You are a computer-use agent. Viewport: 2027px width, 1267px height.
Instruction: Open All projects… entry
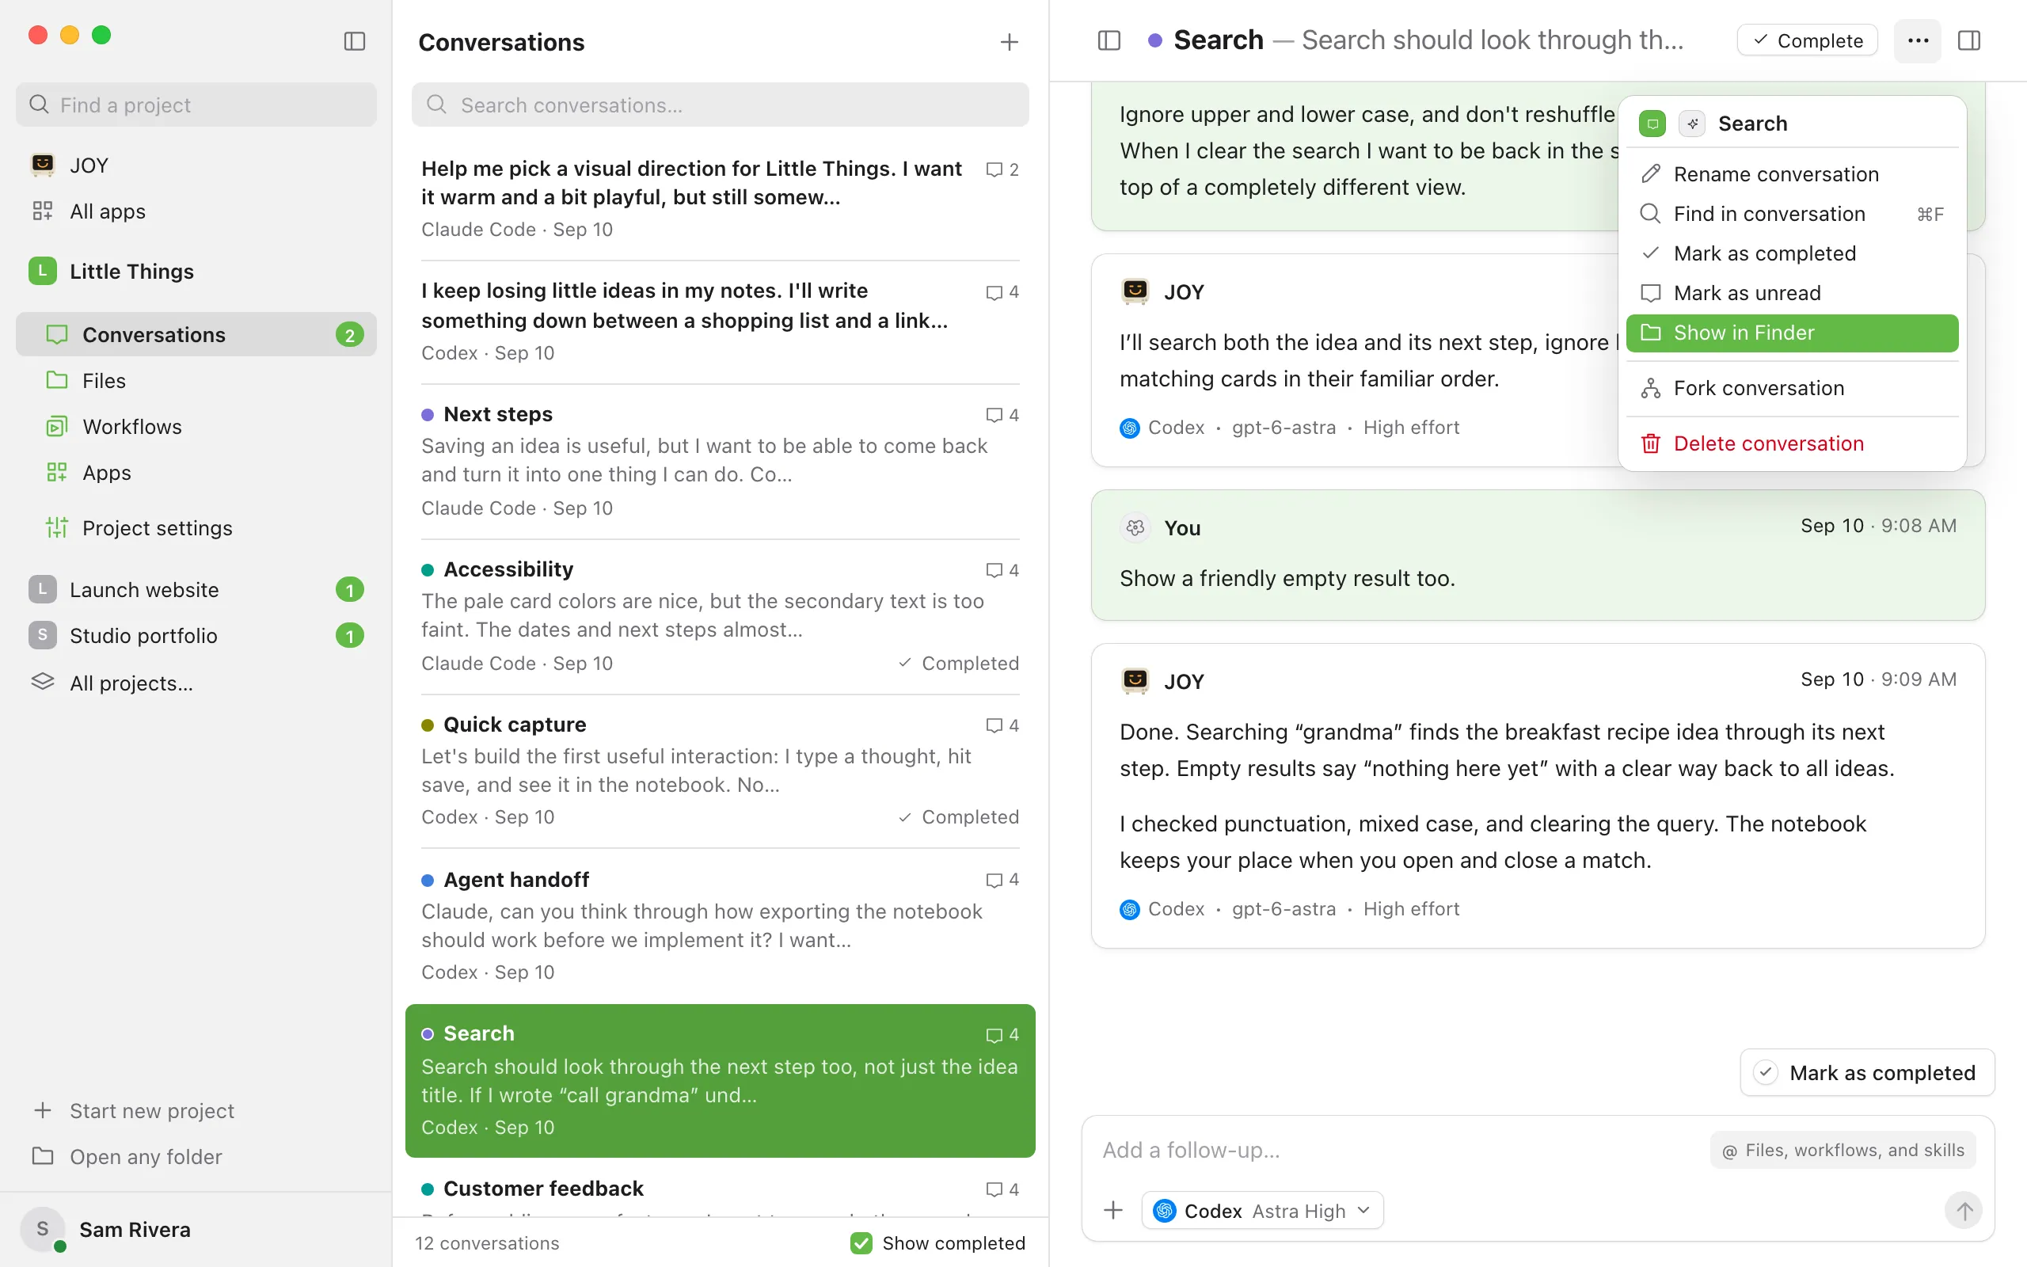tap(196, 683)
